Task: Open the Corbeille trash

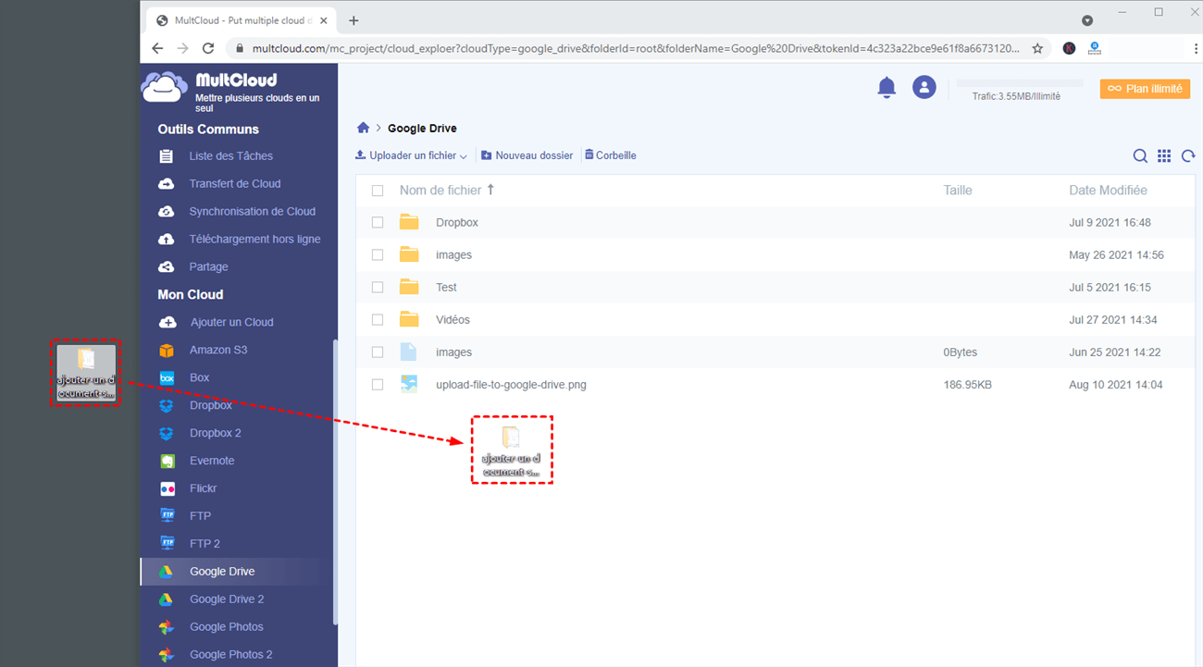Action: 611,155
